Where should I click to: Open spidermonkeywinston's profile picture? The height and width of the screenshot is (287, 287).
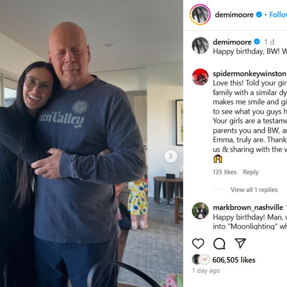click(200, 77)
